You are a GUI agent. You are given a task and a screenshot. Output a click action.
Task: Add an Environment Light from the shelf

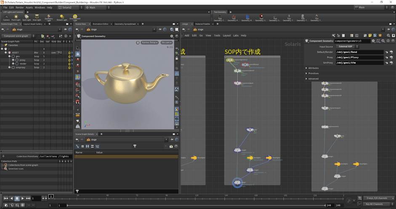tap(74, 17)
